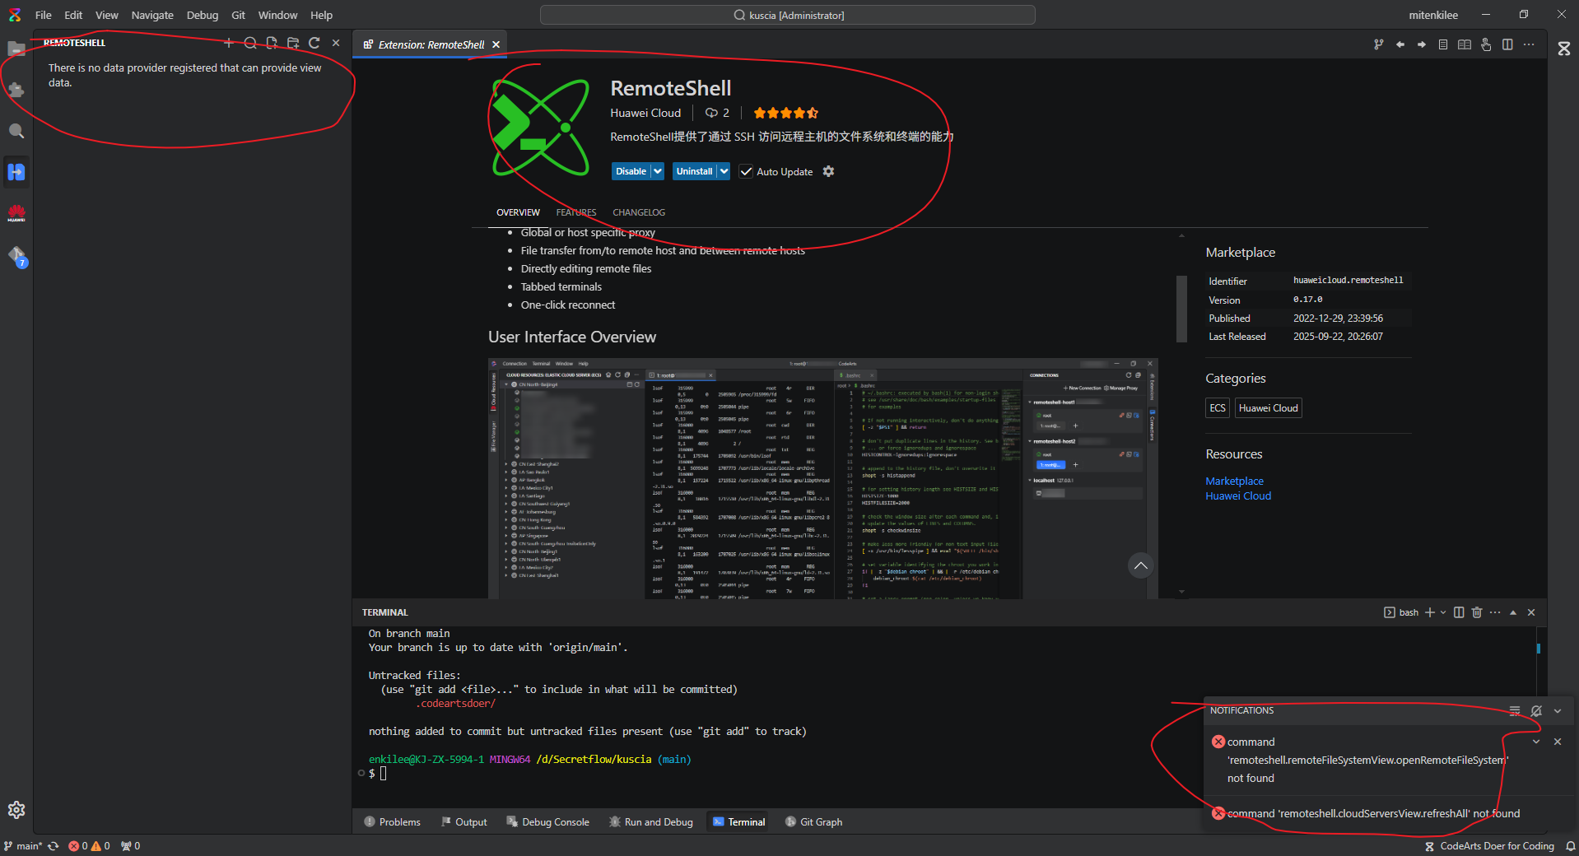Toggle the Auto Update checkbox
Image resolution: width=1579 pixels, height=856 pixels.
point(746,171)
